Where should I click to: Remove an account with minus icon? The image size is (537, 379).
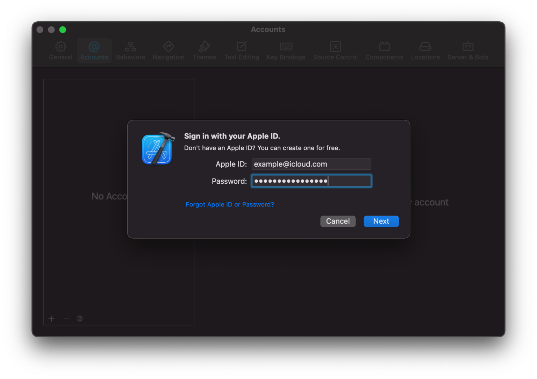(66, 318)
